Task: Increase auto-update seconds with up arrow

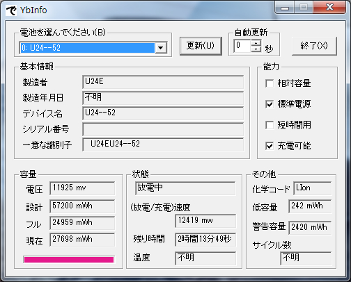Action: [x=256, y=42]
